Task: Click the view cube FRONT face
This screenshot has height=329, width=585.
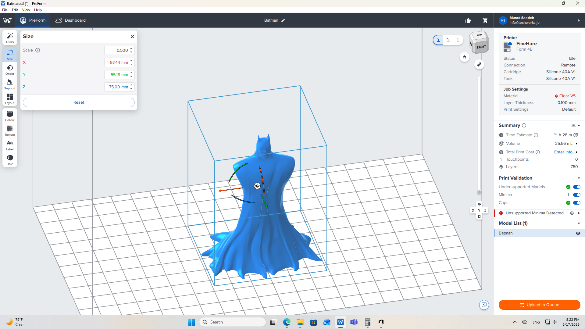Action: (481, 47)
